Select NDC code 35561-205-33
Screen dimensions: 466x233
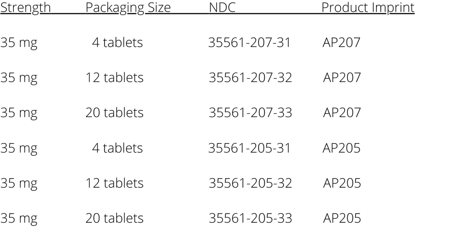point(250,218)
